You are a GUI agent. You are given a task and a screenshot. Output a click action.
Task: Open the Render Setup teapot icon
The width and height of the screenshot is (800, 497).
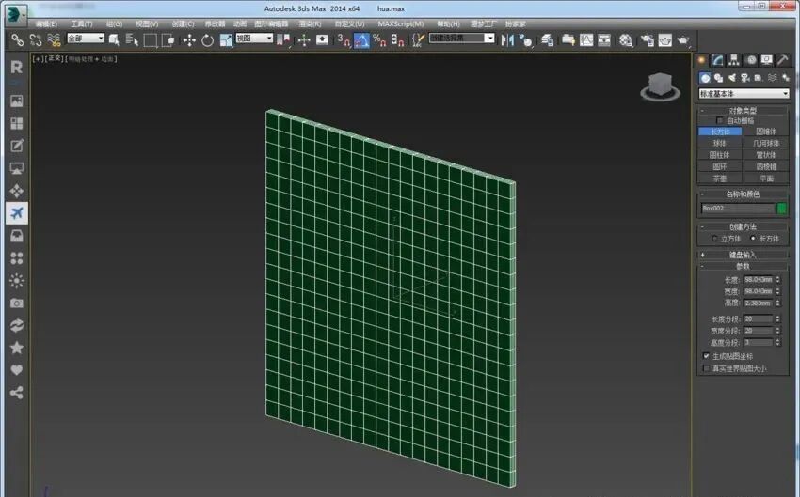(647, 40)
